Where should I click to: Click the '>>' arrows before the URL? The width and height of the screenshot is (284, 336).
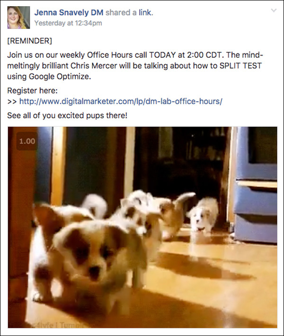(12, 102)
